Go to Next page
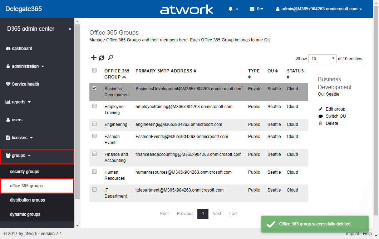The image size is (379, 239). 217,214
